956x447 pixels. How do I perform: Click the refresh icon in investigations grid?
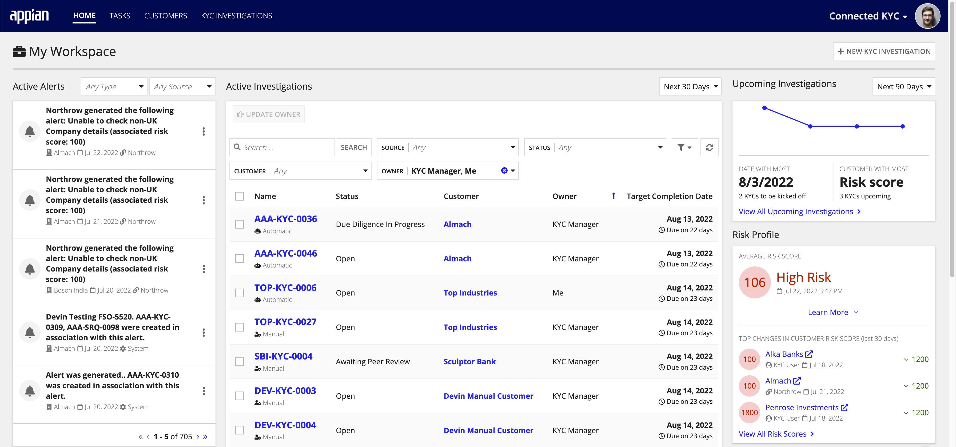(x=709, y=147)
